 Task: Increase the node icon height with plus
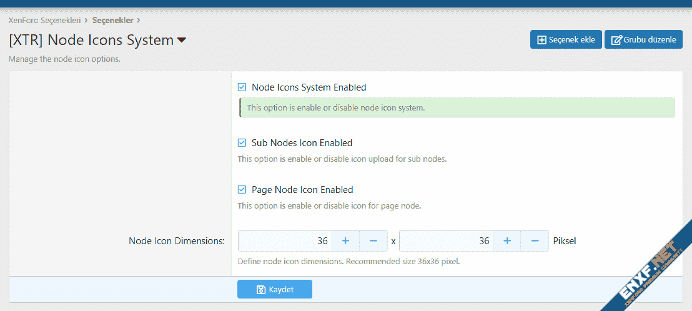(507, 240)
